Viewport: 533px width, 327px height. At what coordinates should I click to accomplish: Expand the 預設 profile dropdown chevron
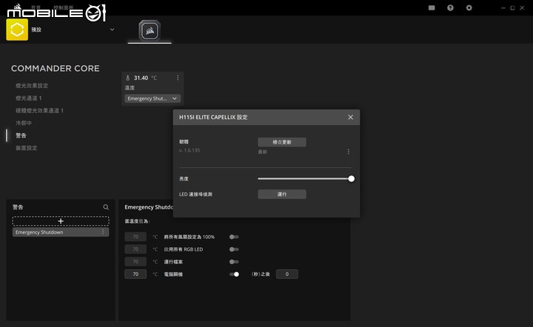coord(113,30)
